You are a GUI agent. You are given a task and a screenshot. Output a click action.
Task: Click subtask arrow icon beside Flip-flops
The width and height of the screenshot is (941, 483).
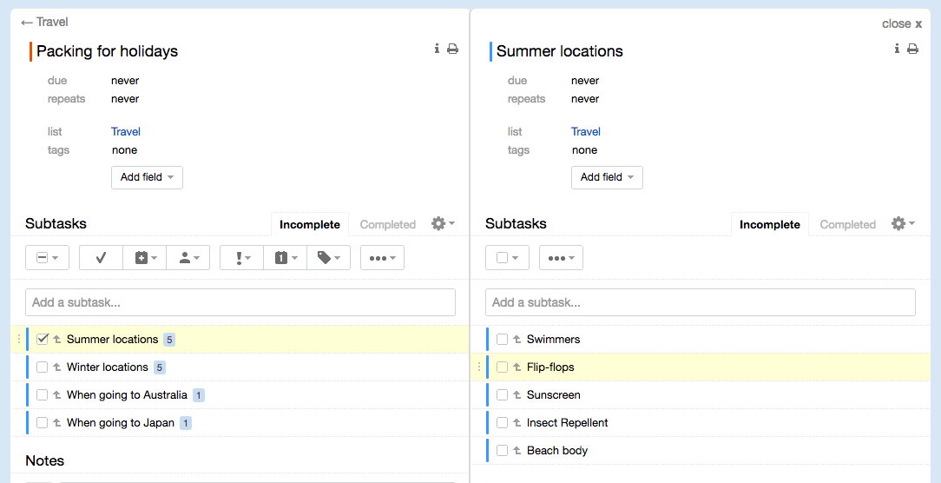[517, 367]
